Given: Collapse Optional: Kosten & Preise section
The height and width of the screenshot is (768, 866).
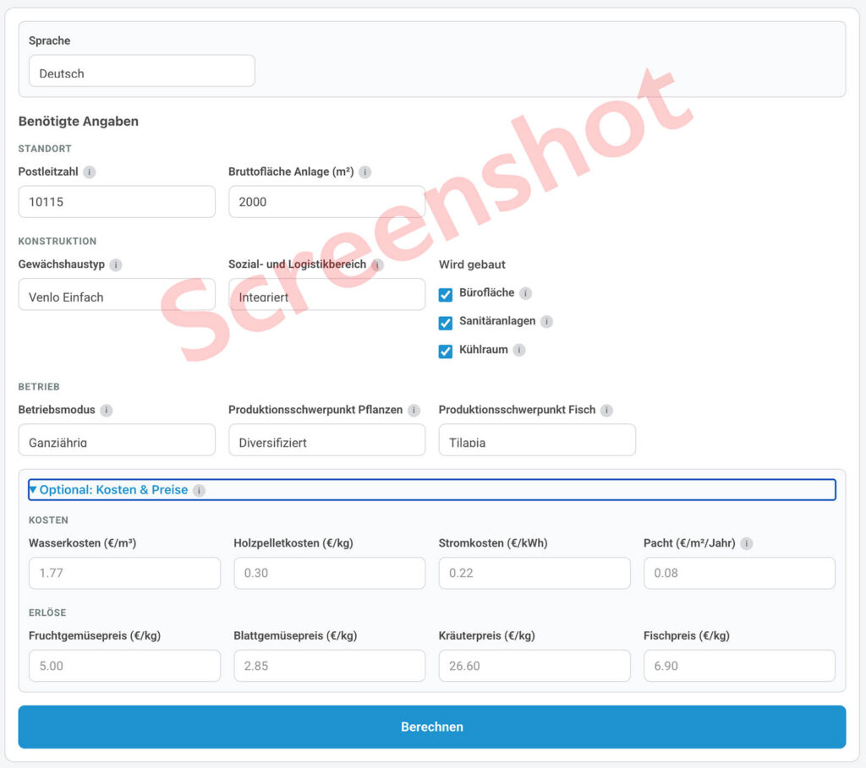Looking at the screenshot, I should 108,490.
